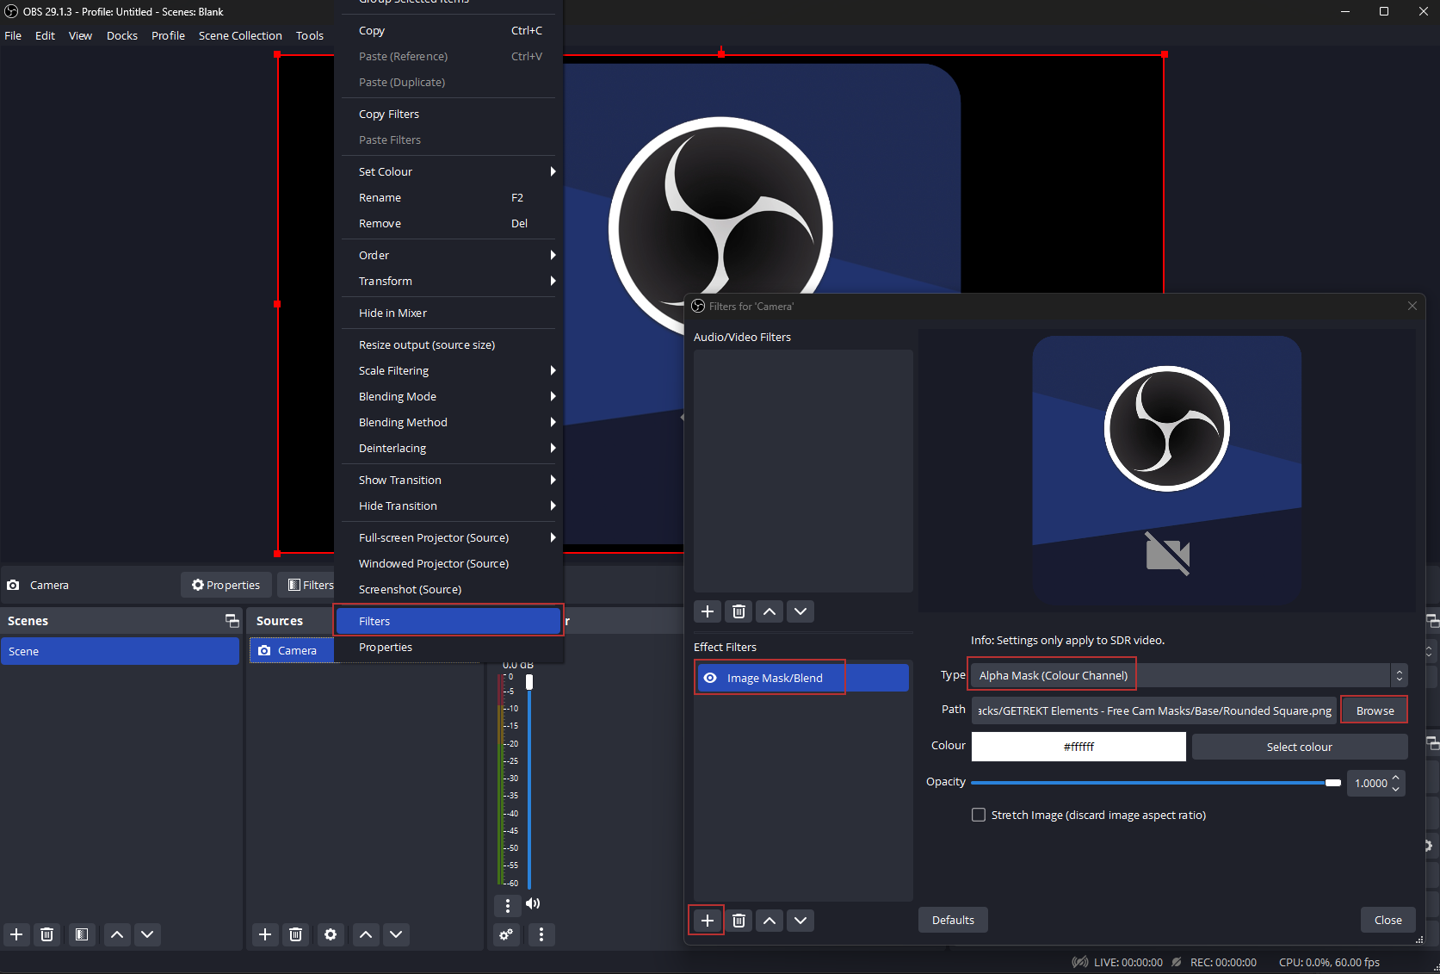Screen dimensions: 1440x974
Task: Click Close button in filters dialog
Action: pyautogui.click(x=1387, y=920)
